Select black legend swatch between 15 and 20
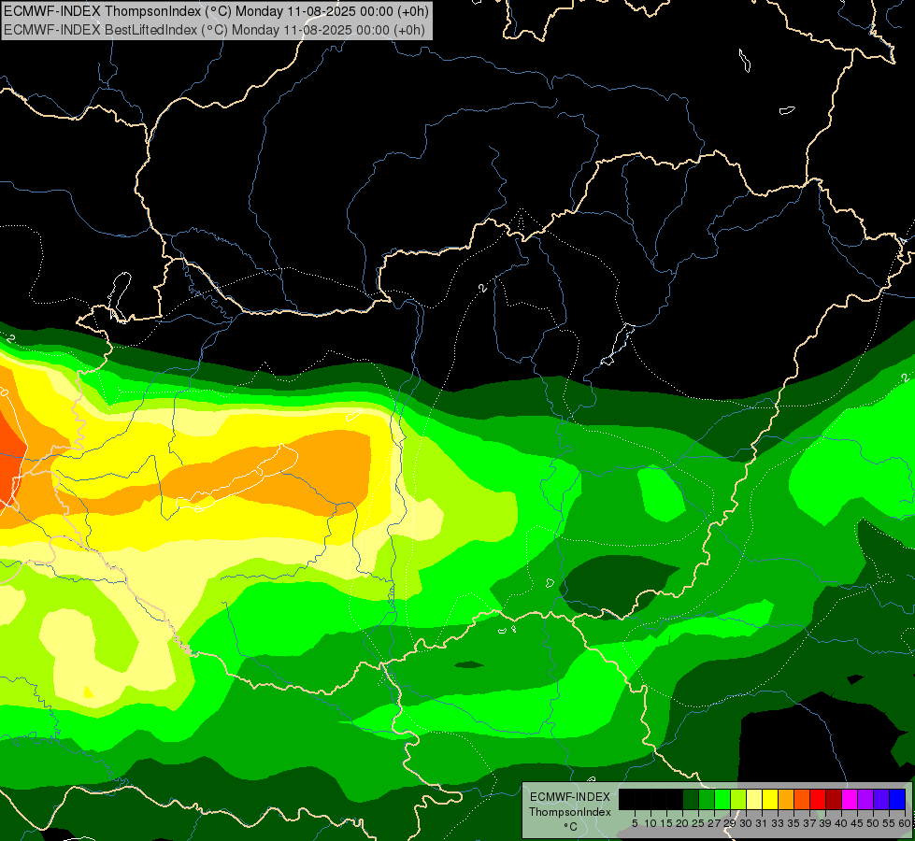Viewport: 915px width, 841px height. coord(675,800)
